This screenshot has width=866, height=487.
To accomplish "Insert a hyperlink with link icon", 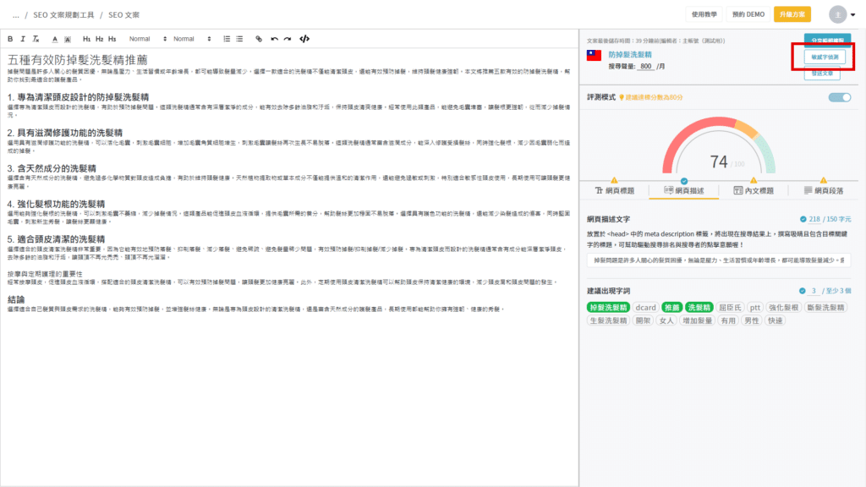I will pos(259,39).
